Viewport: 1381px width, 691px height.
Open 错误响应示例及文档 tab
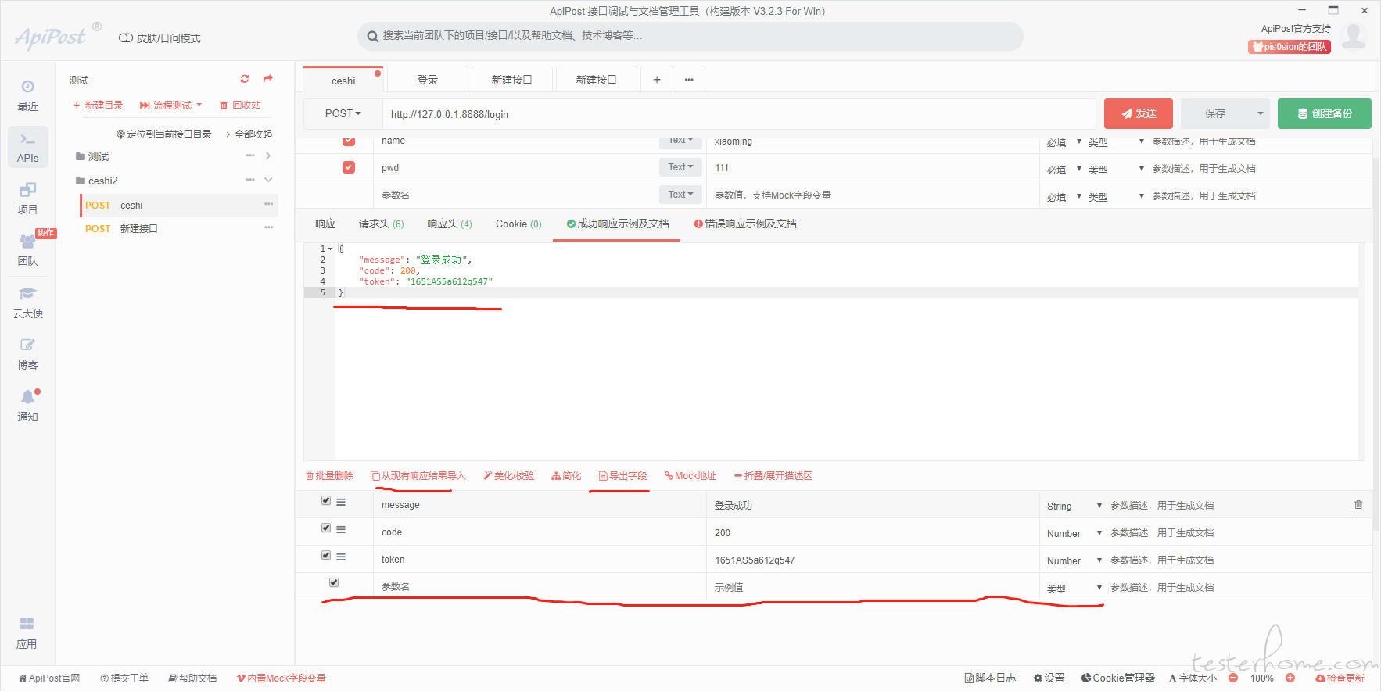[x=745, y=224]
